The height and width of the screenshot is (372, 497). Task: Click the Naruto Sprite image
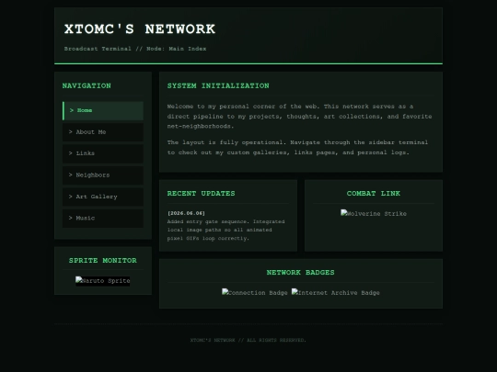pyautogui.click(x=103, y=281)
